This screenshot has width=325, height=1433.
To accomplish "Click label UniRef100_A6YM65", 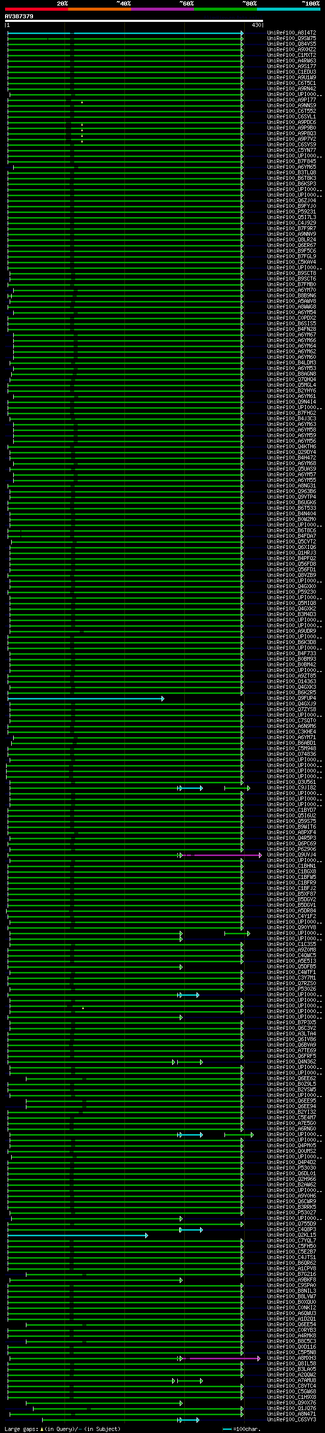I will 291,167.
